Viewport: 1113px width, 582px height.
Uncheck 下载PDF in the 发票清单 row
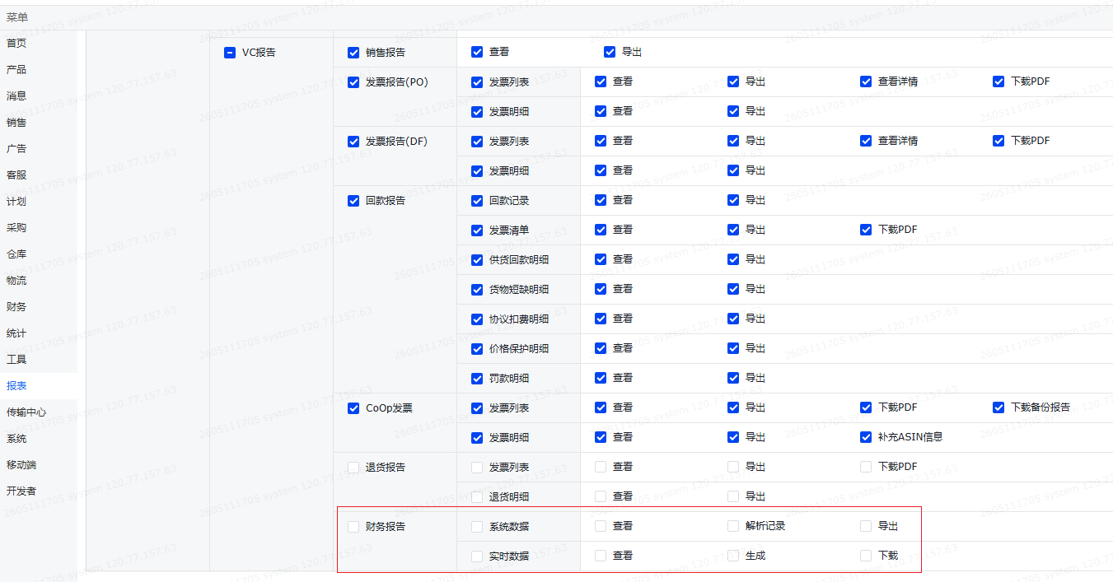click(x=866, y=230)
